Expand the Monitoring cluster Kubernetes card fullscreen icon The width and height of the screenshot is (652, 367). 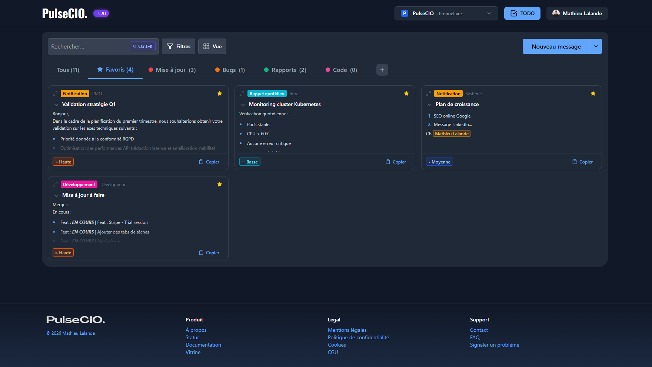click(242, 94)
